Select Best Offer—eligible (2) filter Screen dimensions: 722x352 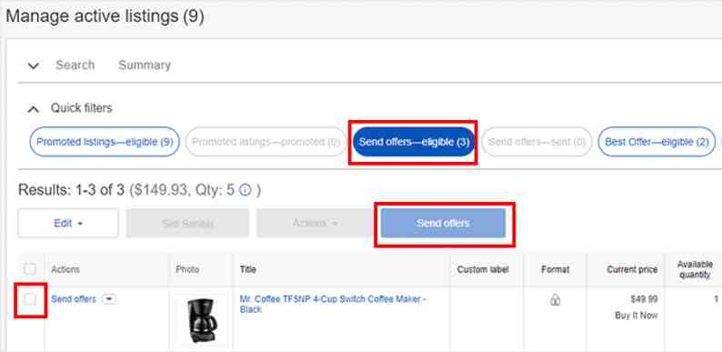(657, 142)
